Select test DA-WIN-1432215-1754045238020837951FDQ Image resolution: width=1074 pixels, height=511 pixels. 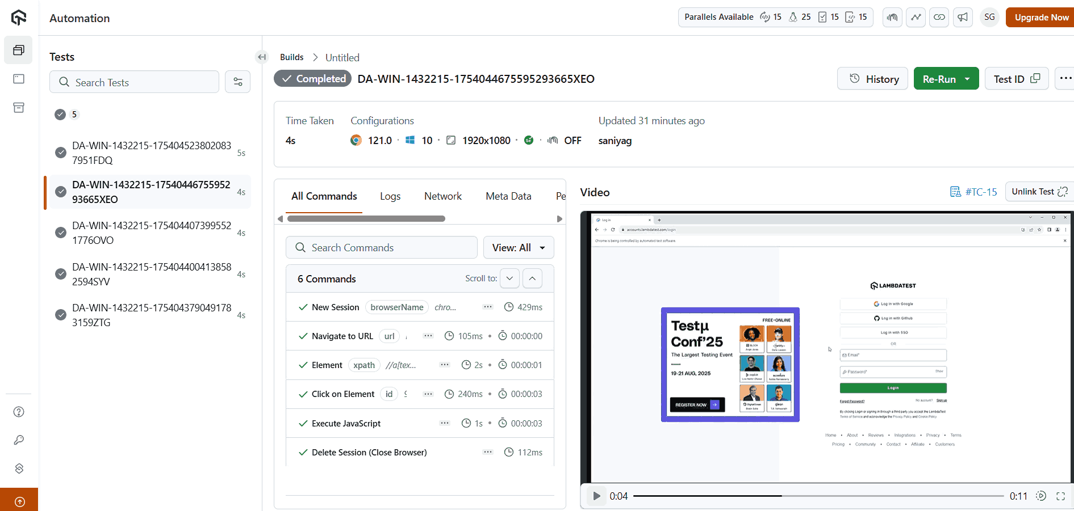click(151, 153)
